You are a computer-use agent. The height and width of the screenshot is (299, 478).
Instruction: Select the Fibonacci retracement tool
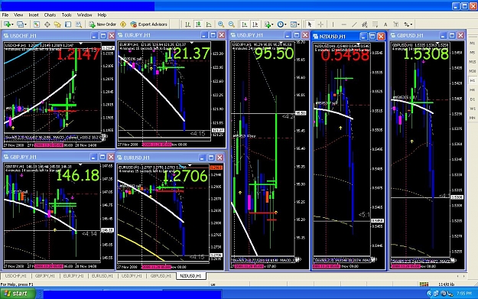(375, 24)
